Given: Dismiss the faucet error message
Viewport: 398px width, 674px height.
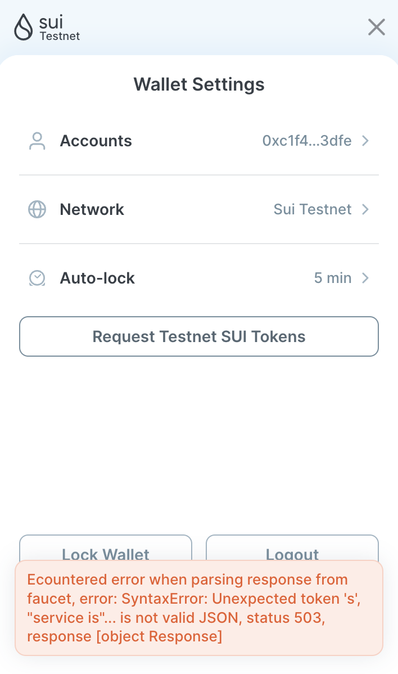Looking at the screenshot, I should [199, 608].
